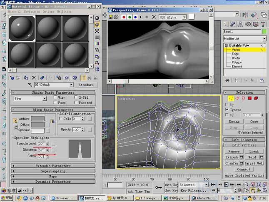Enable the Faceted checkbox
Screen dimensions: 269x202
(76, 102)
